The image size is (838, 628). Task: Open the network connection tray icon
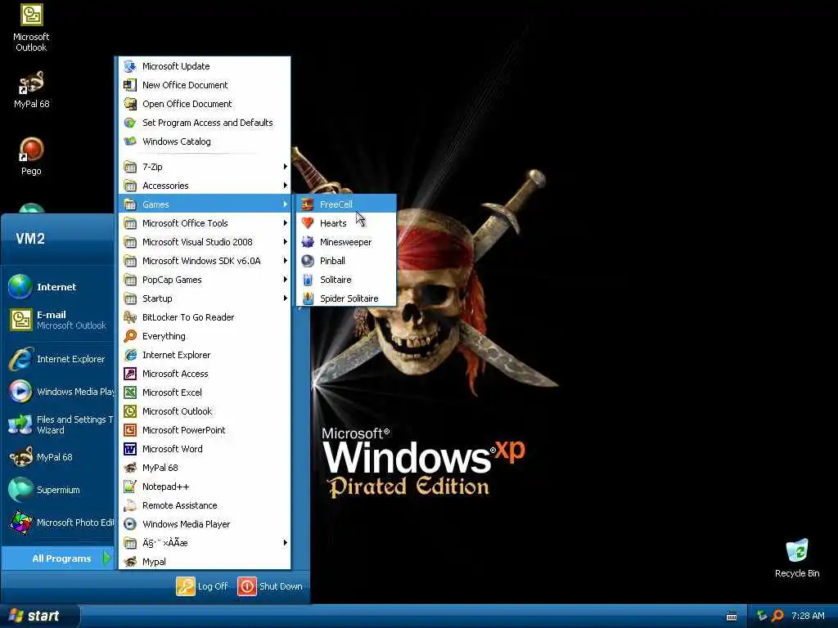[762, 616]
